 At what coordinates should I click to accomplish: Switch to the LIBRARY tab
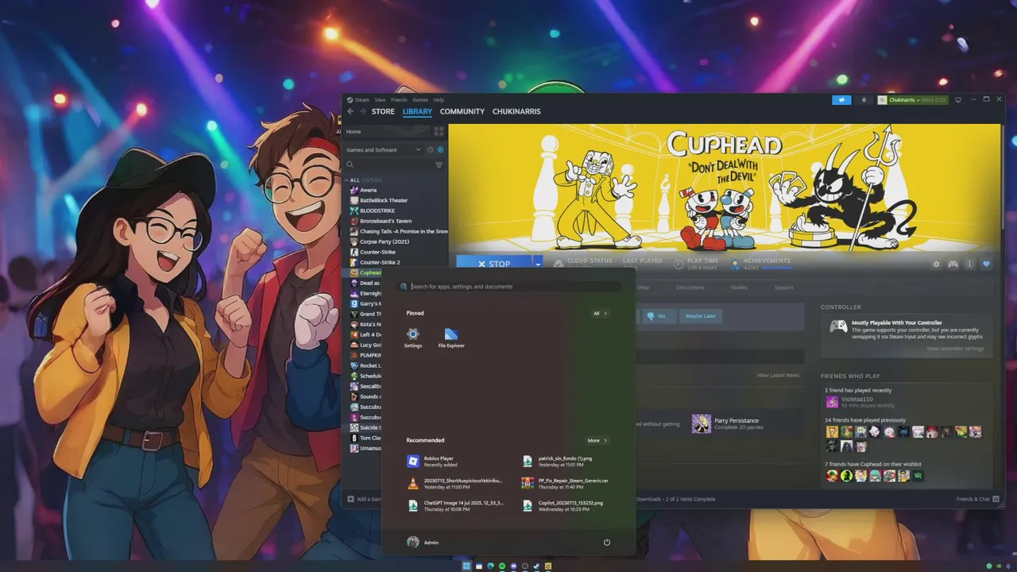(x=417, y=111)
